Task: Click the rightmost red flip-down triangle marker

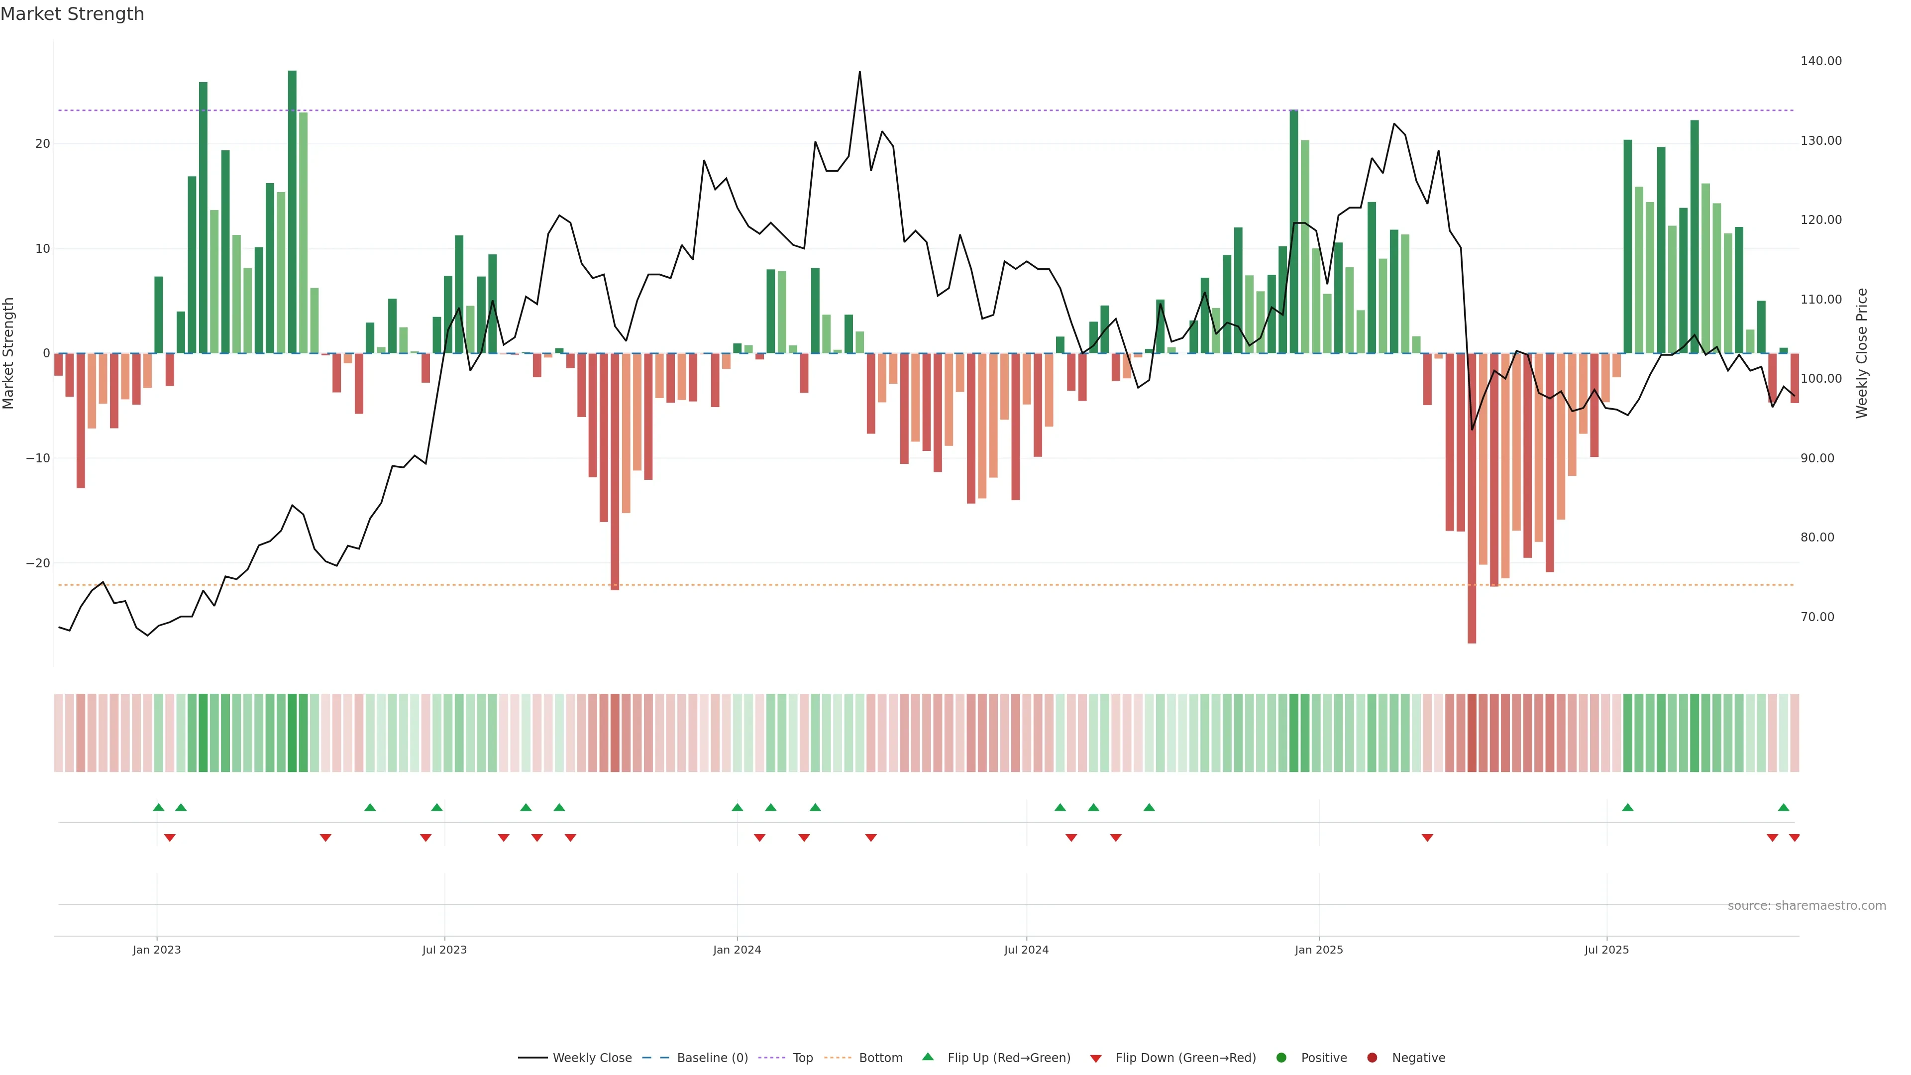Action: [x=1795, y=838]
